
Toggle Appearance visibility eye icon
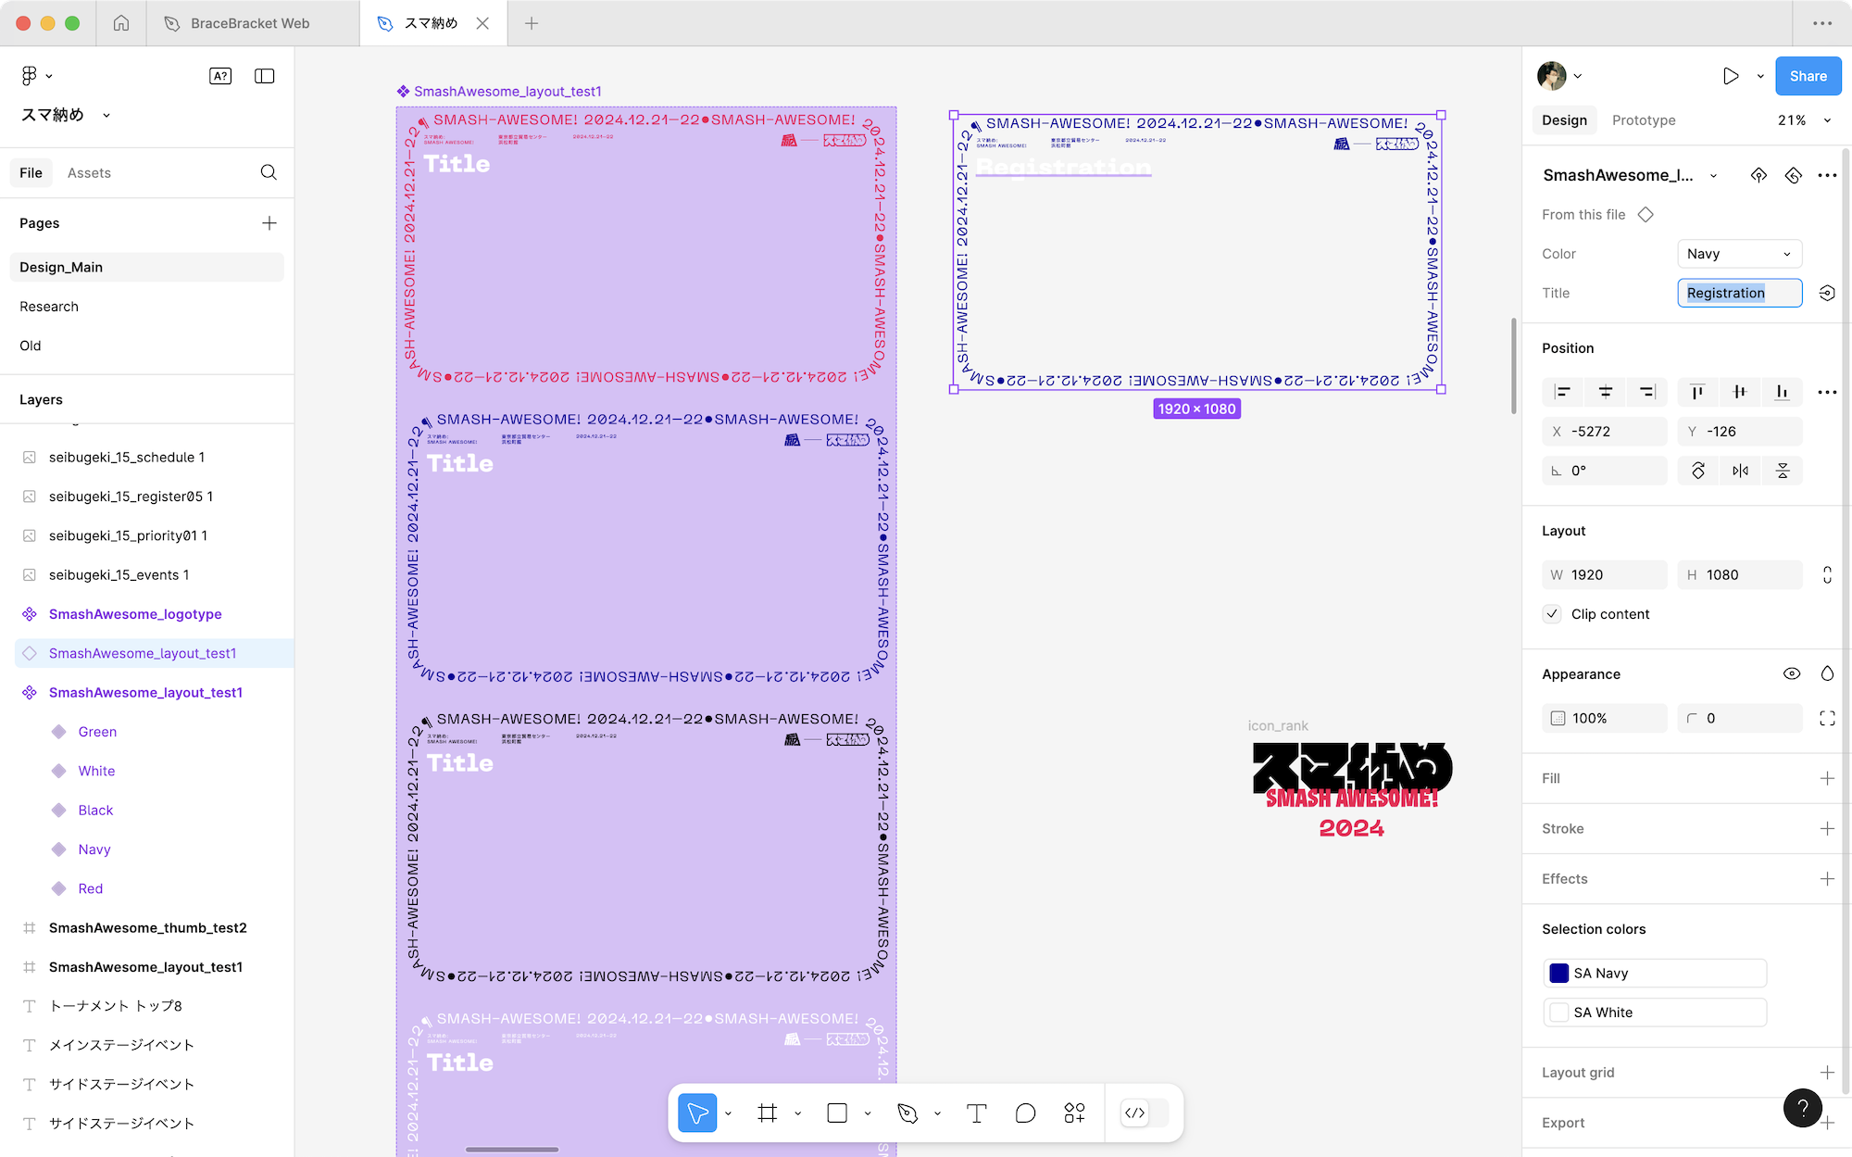(1792, 673)
